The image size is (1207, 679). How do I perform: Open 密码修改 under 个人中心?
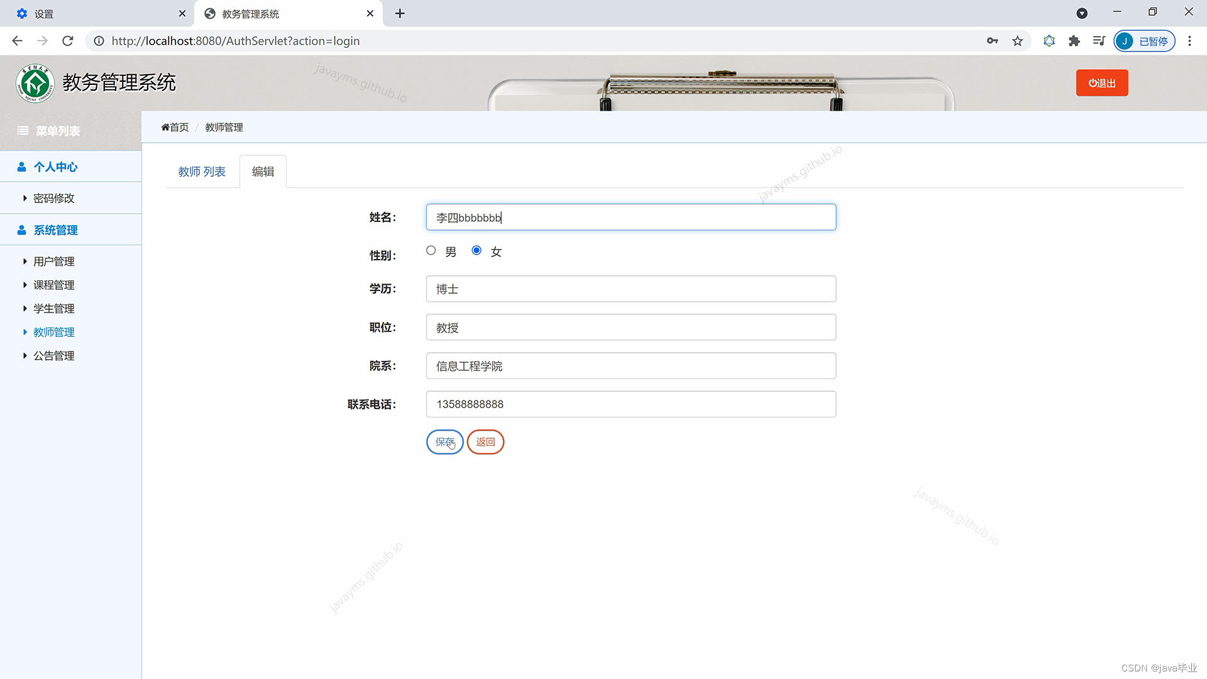coord(53,198)
